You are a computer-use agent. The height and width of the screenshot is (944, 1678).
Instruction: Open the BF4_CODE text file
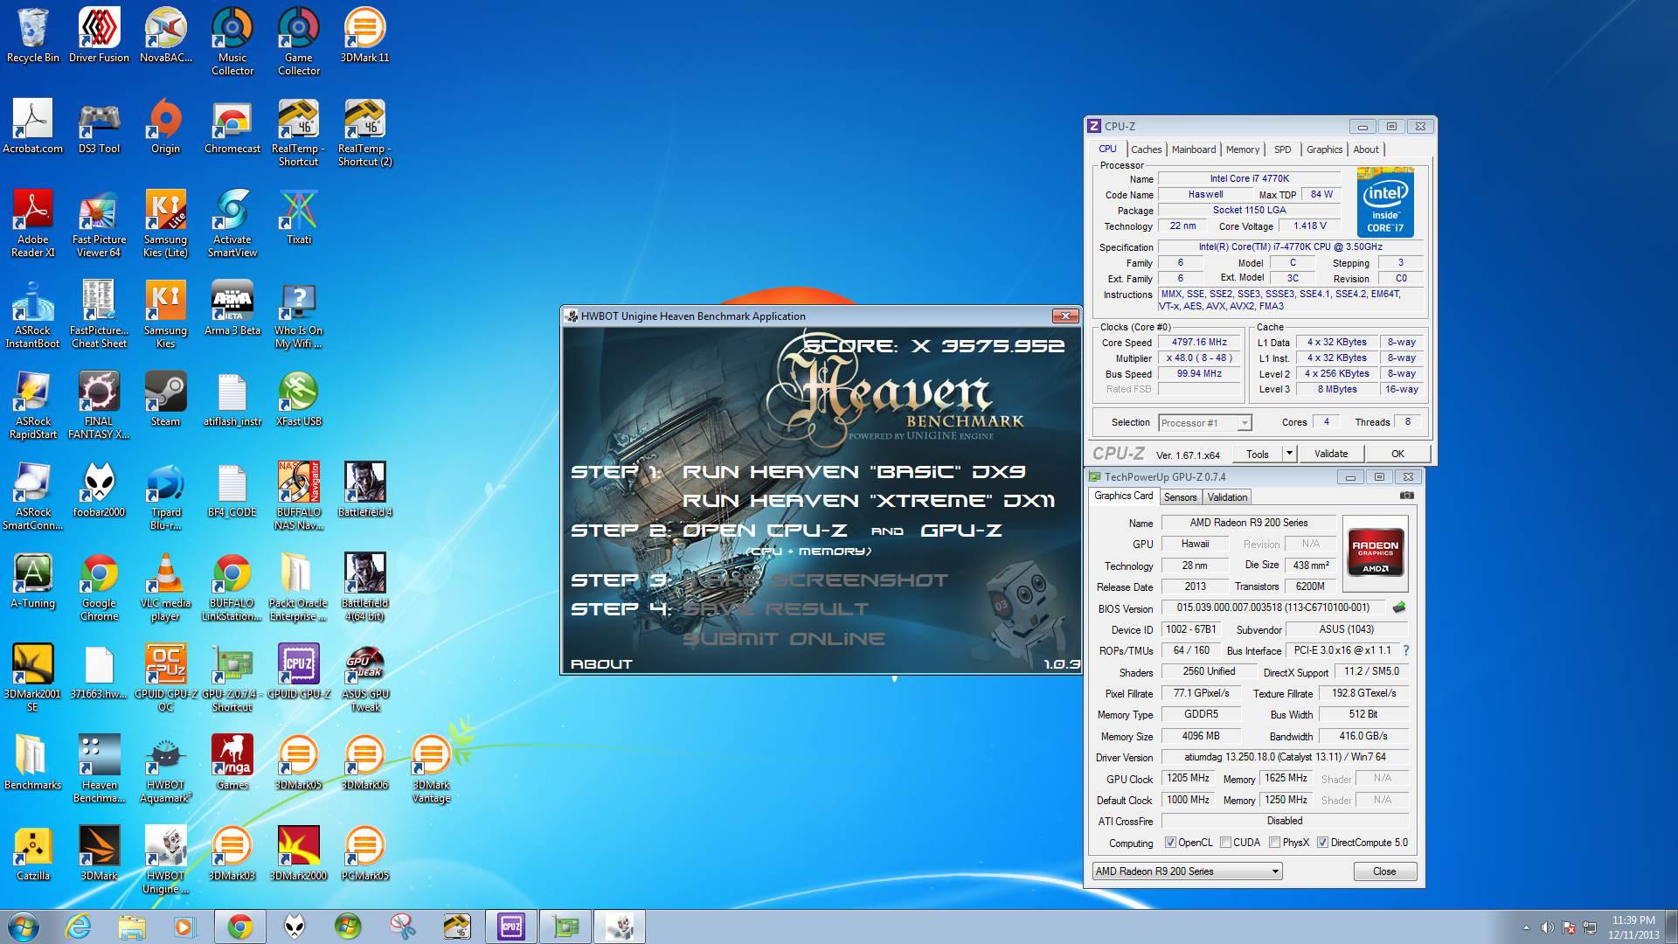(x=232, y=489)
